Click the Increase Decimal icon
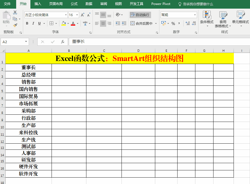 pyautogui.click(x=188, y=23)
